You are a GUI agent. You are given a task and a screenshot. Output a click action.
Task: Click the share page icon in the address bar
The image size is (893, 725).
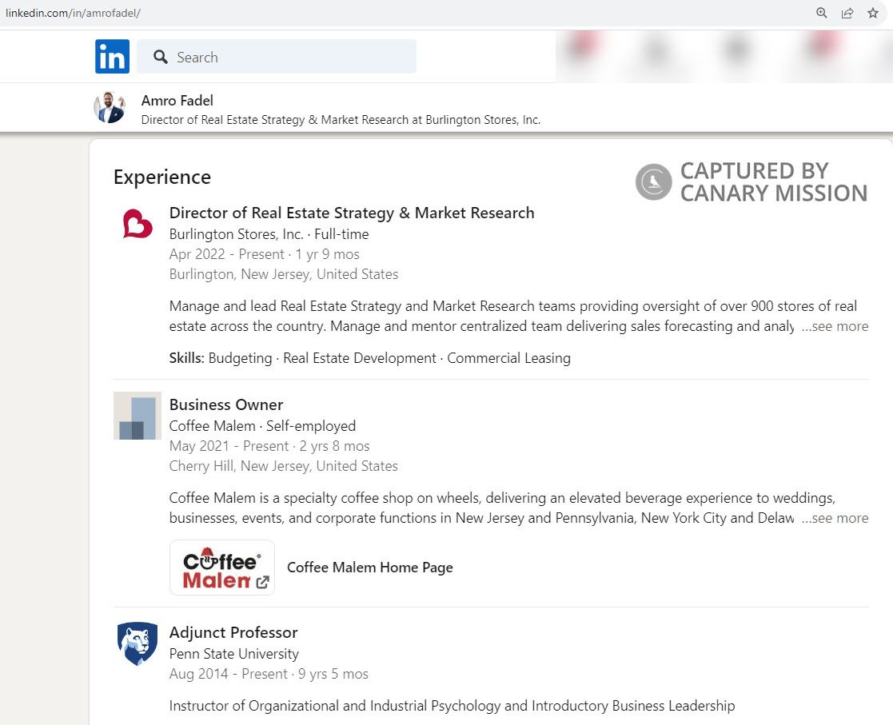coord(847,13)
